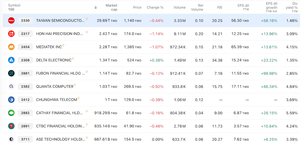Screen dimensions: 300x144
Task: Sort table by Price column header
Action: click(137, 8)
